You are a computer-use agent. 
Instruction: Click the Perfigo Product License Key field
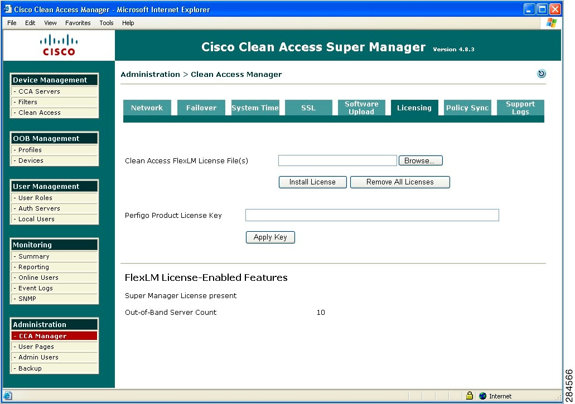(372, 215)
